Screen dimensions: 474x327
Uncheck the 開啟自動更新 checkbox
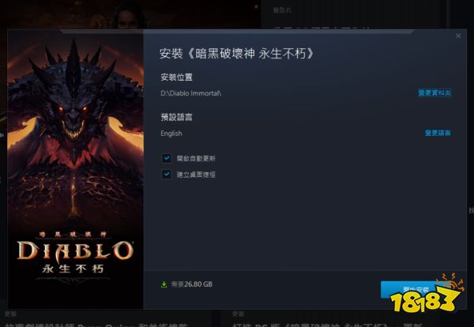coord(166,158)
